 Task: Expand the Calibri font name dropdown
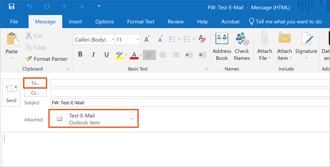pyautogui.click(x=113, y=40)
